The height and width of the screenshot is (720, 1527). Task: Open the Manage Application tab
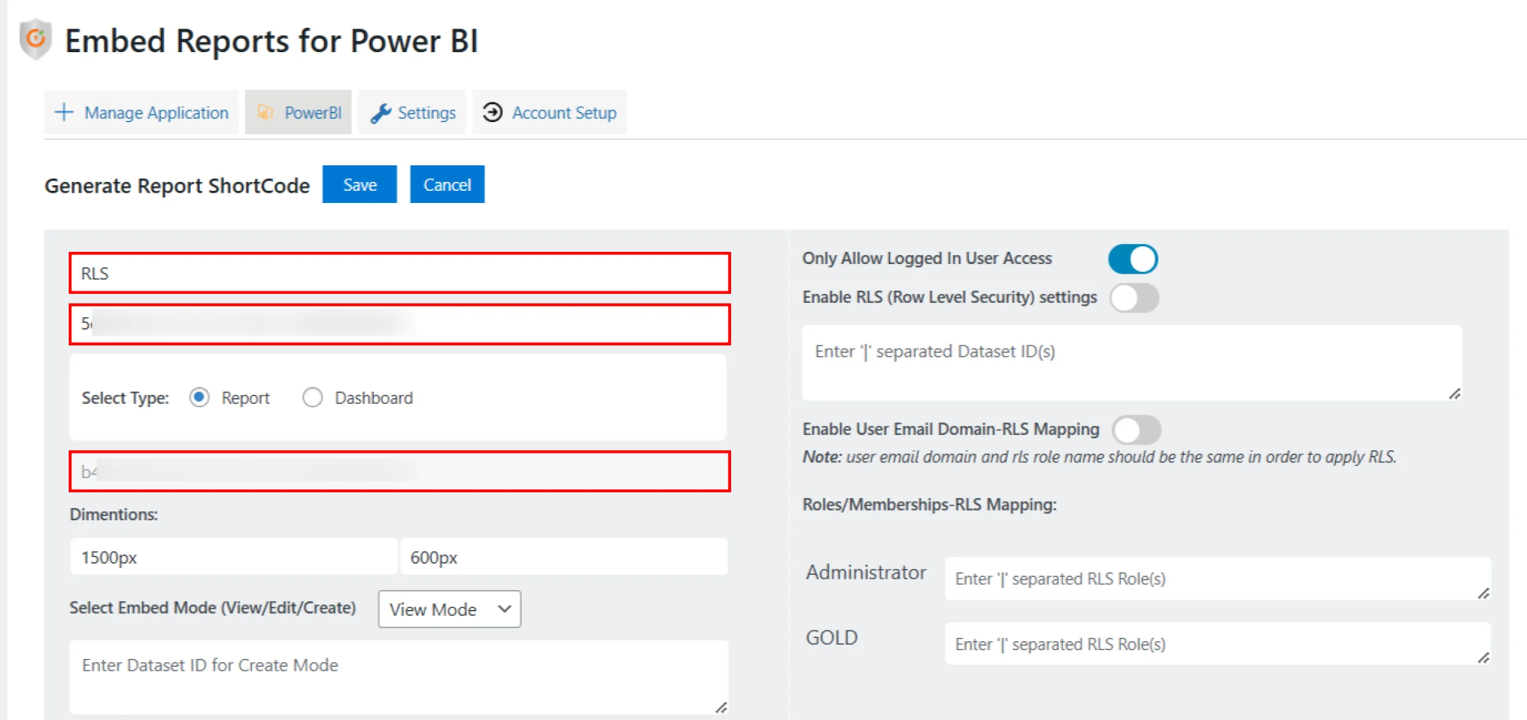[141, 113]
